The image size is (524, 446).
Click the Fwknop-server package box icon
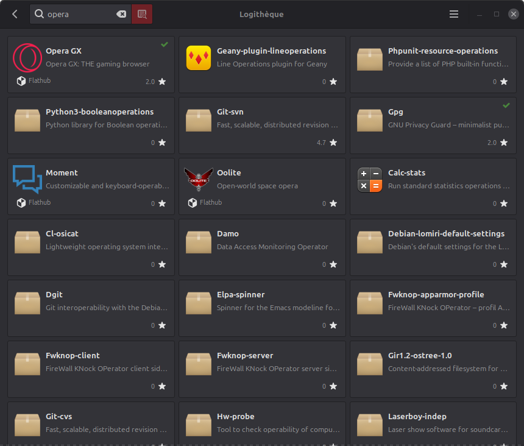pyautogui.click(x=199, y=364)
